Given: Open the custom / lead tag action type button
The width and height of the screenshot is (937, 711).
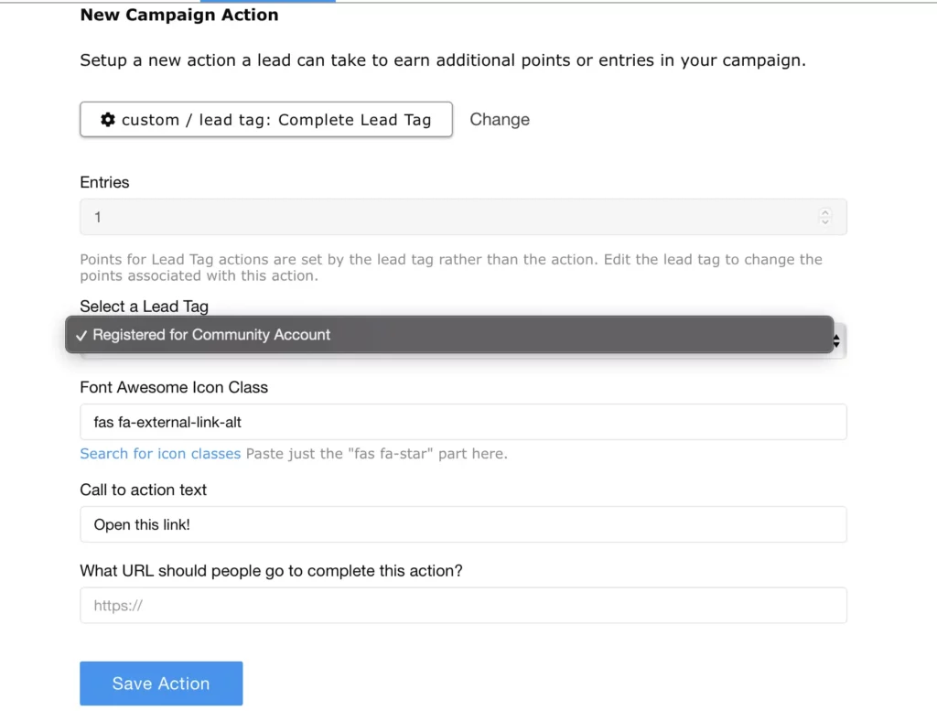Looking at the screenshot, I should tap(266, 120).
